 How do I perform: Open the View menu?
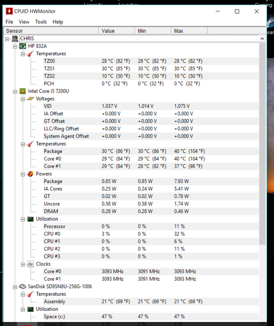(x=24, y=22)
